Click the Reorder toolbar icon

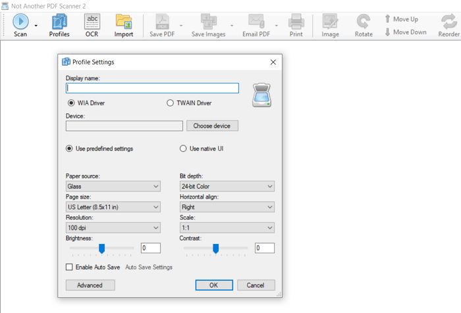click(x=448, y=26)
